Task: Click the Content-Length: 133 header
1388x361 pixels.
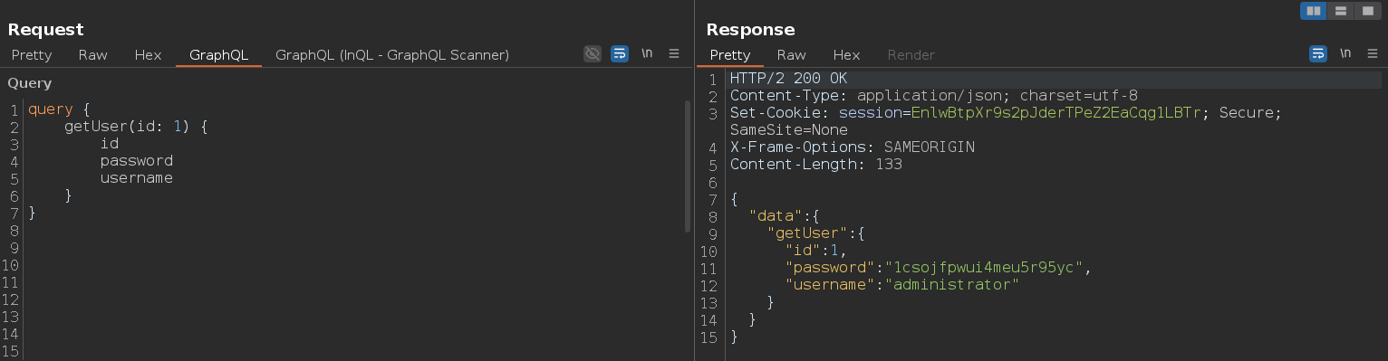Action: tap(816, 165)
